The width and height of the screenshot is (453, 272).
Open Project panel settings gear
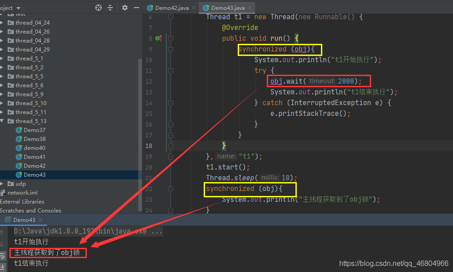pyautogui.click(x=125, y=8)
